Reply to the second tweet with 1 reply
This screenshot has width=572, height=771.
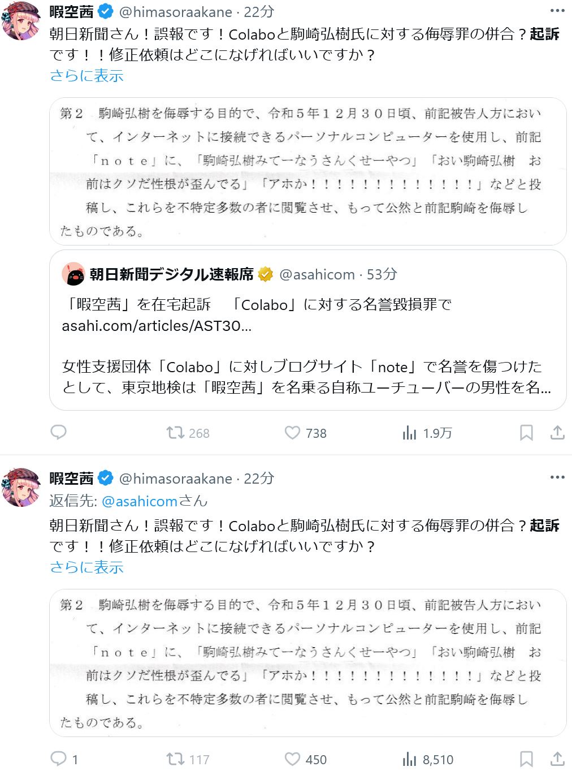pyautogui.click(x=59, y=759)
